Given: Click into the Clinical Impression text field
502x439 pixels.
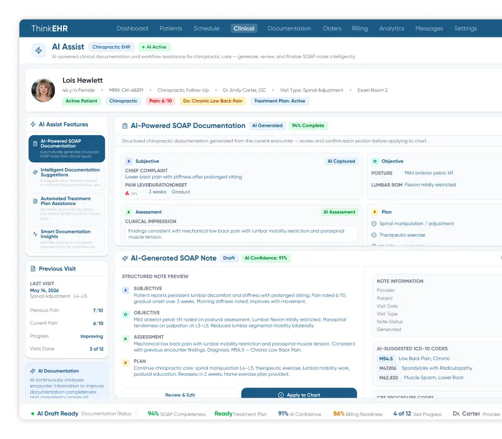Looking at the screenshot, I should (241, 234).
